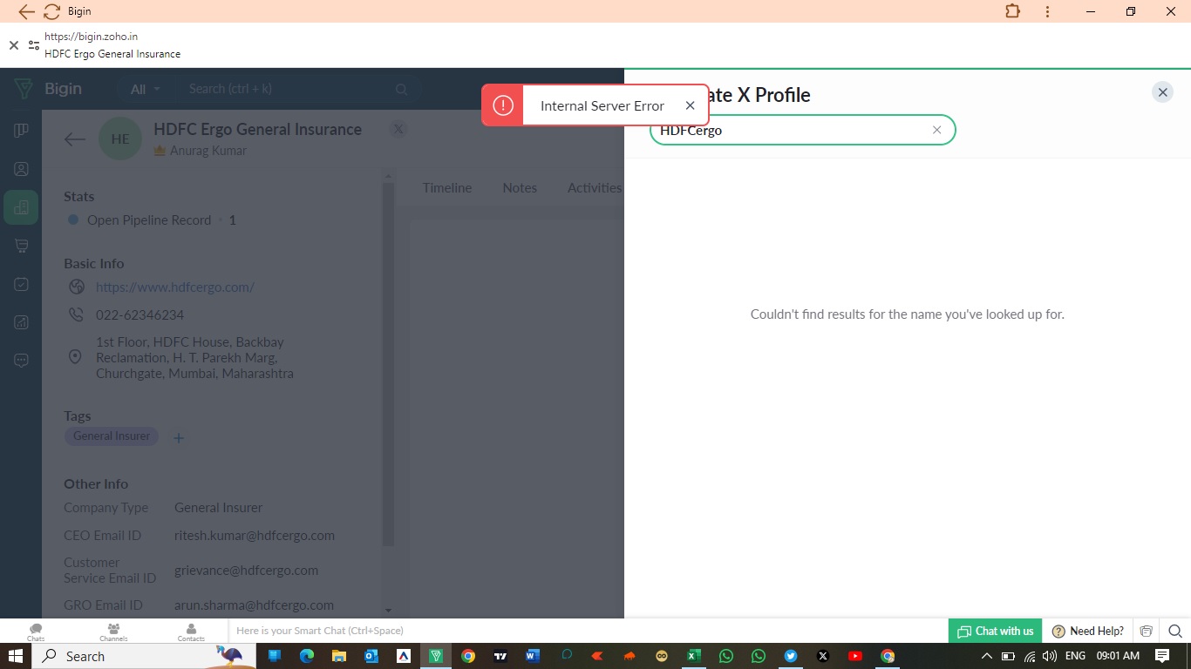Open File Explorer from the taskbar
The image size is (1191, 669).
[x=339, y=656]
